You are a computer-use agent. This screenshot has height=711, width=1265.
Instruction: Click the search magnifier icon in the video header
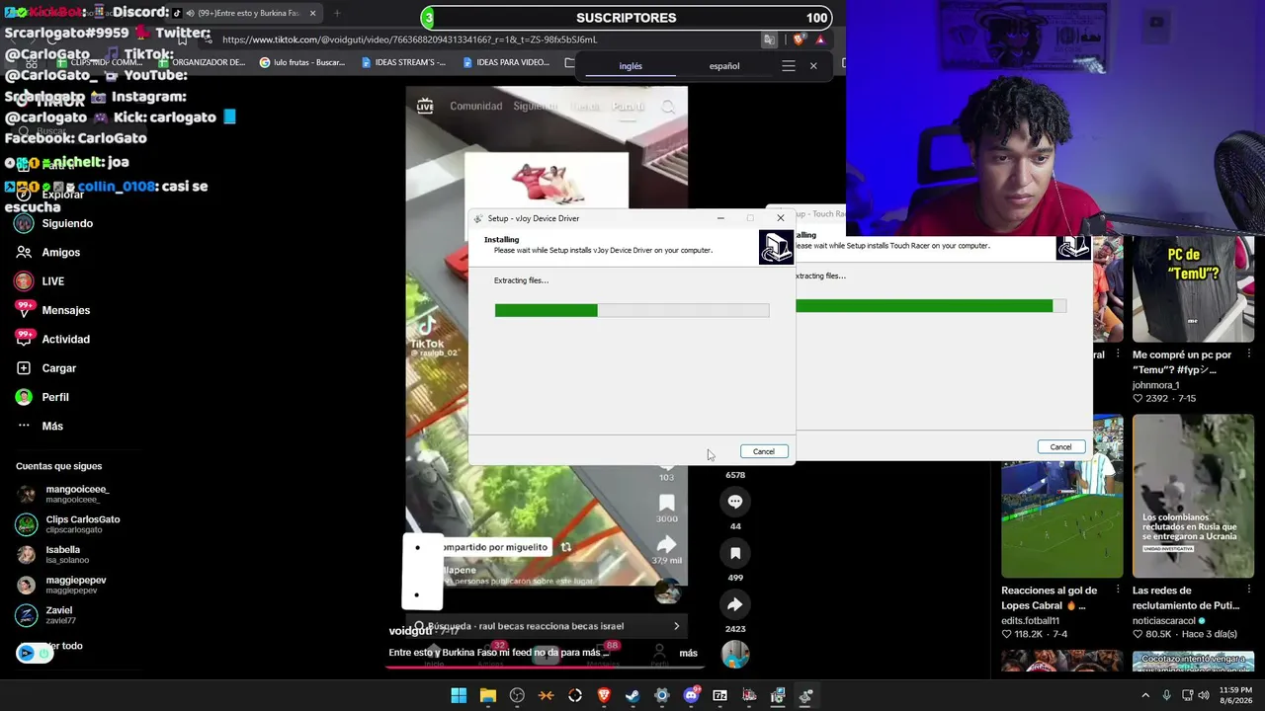(x=668, y=107)
